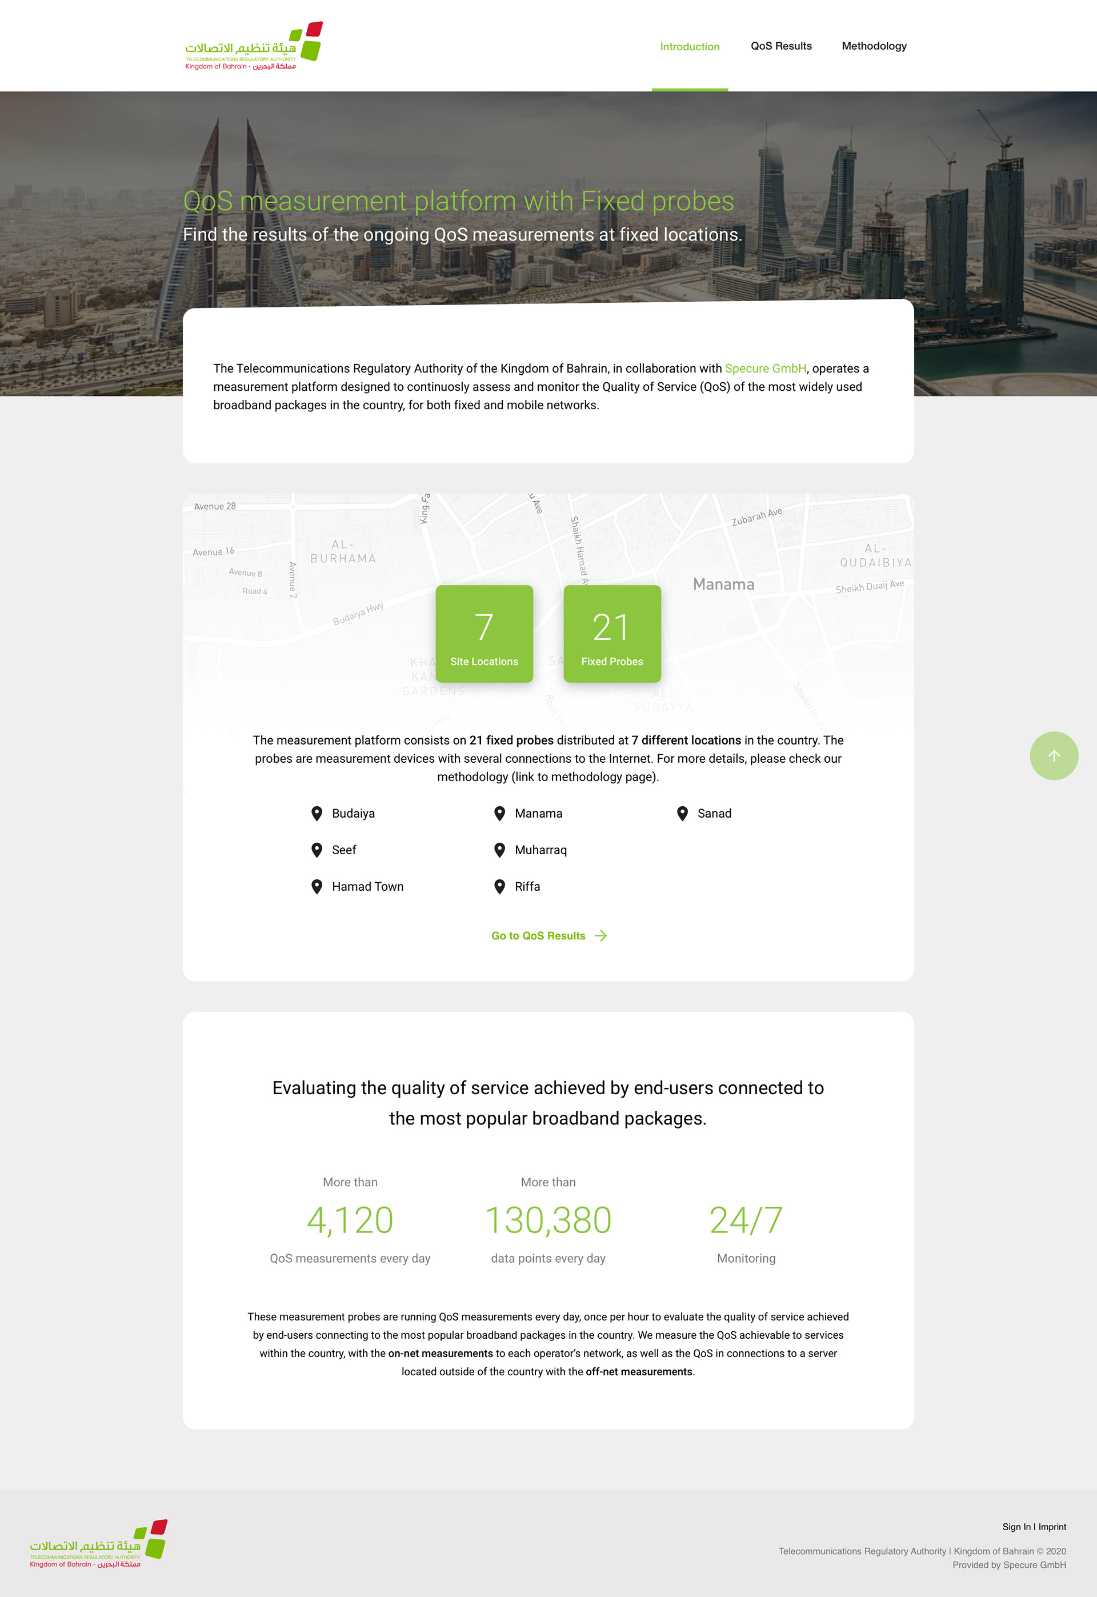Follow the Specure GmbH link
Image resolution: width=1097 pixels, height=1597 pixels.
[765, 369]
